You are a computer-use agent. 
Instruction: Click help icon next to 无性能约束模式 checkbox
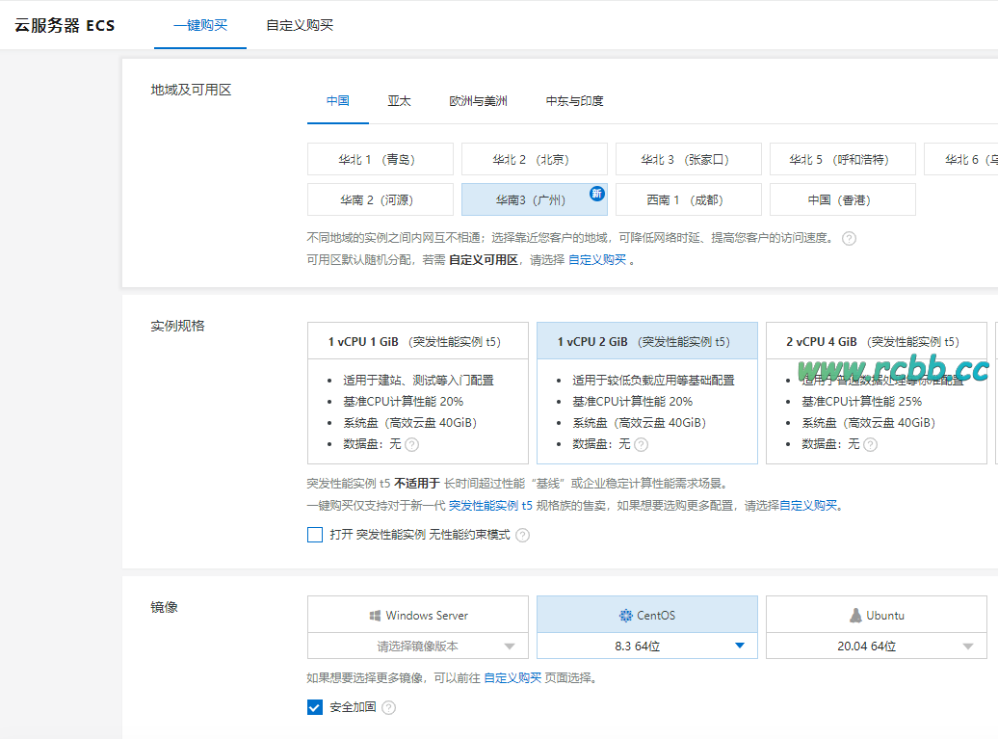[x=522, y=536]
